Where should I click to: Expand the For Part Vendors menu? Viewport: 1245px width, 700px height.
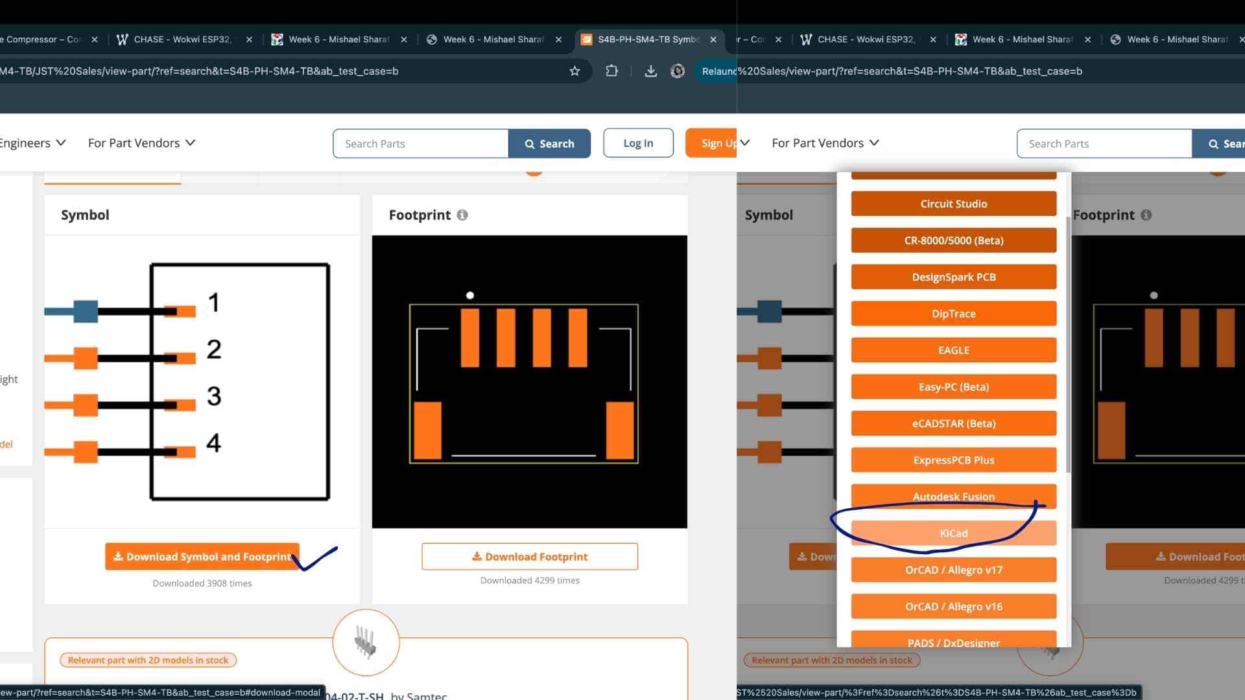[x=141, y=143]
